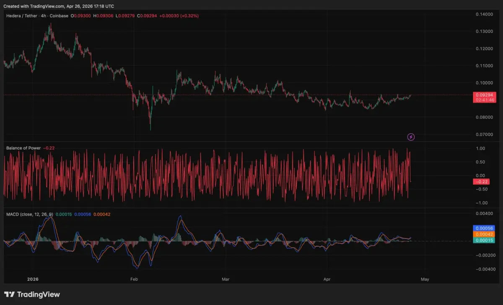Image resolution: width=503 pixels, height=305 pixels.
Task: Click the May label on time axis
Action: (x=425, y=279)
